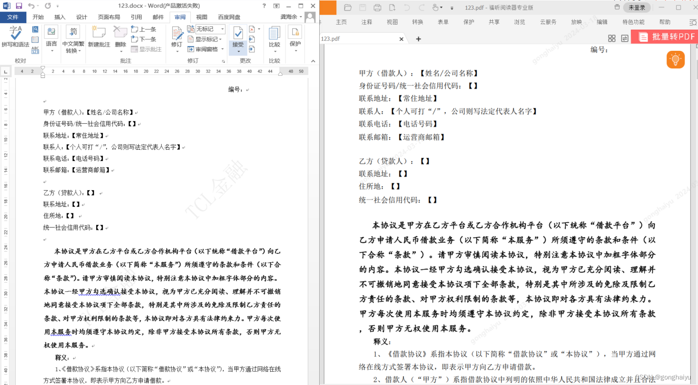This screenshot has height=385, width=698.
Task: Open the 注释 menu in Foxit Reader
Action: point(367,22)
